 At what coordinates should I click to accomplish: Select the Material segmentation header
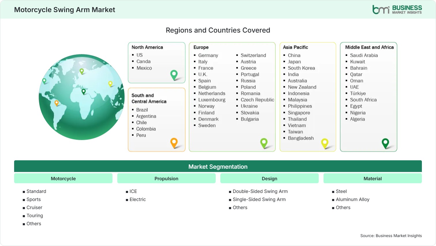coord(373,179)
